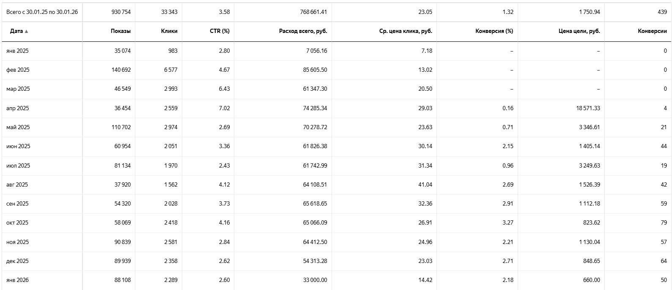Click Расход всего, руб. column header
The width and height of the screenshot is (672, 290).
303,31
